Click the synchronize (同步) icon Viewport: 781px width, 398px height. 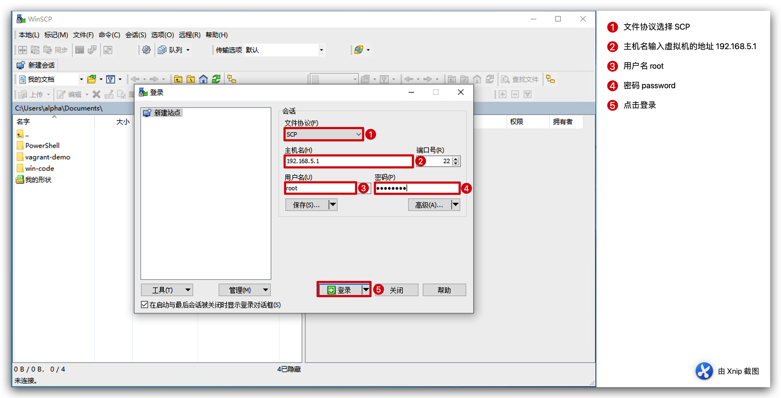[x=48, y=50]
